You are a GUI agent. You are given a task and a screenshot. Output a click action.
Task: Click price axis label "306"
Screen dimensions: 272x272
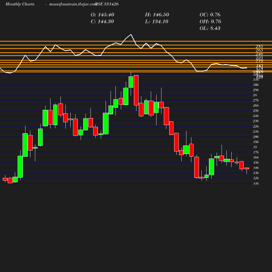tap(256, 85)
